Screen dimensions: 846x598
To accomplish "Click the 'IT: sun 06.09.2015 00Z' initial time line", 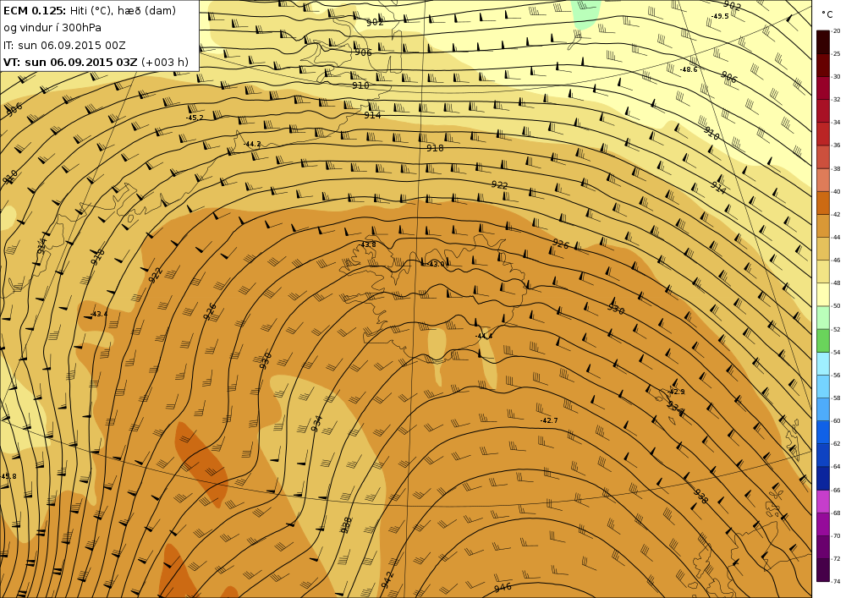I will pyautogui.click(x=64, y=46).
